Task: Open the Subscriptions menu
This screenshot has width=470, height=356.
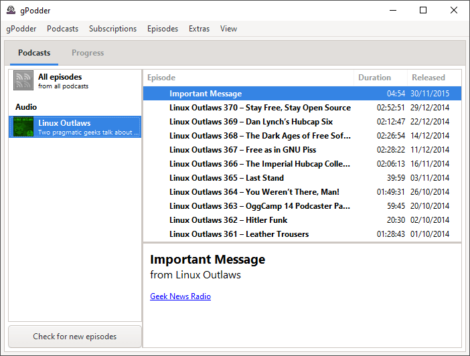Action: pyautogui.click(x=112, y=29)
